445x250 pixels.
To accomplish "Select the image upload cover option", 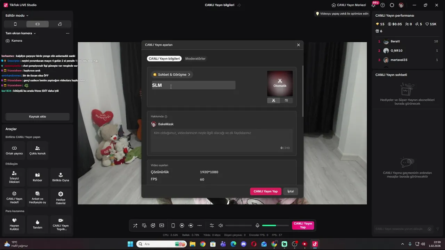I will (x=286, y=100).
